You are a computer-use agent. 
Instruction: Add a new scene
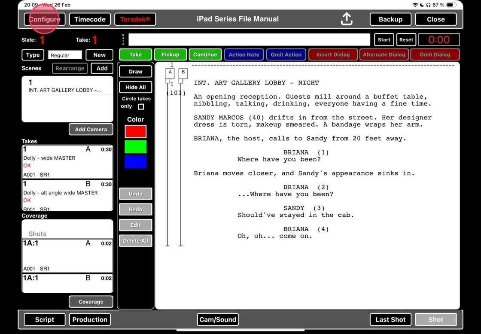click(102, 68)
